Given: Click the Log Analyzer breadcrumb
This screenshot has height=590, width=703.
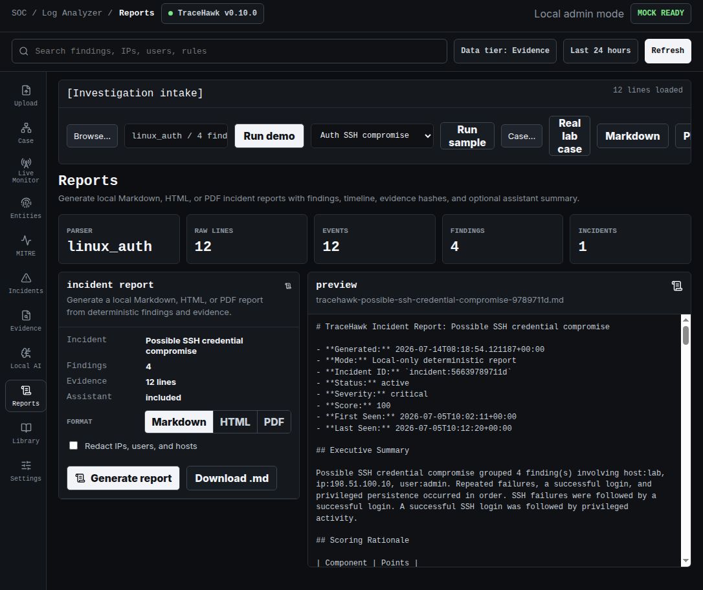Looking at the screenshot, I should [x=72, y=13].
